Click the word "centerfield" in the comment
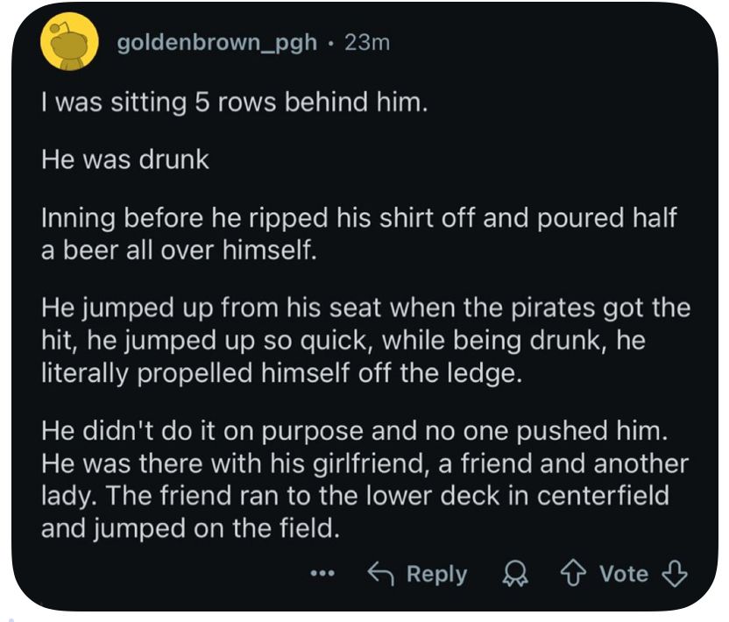 (x=603, y=496)
